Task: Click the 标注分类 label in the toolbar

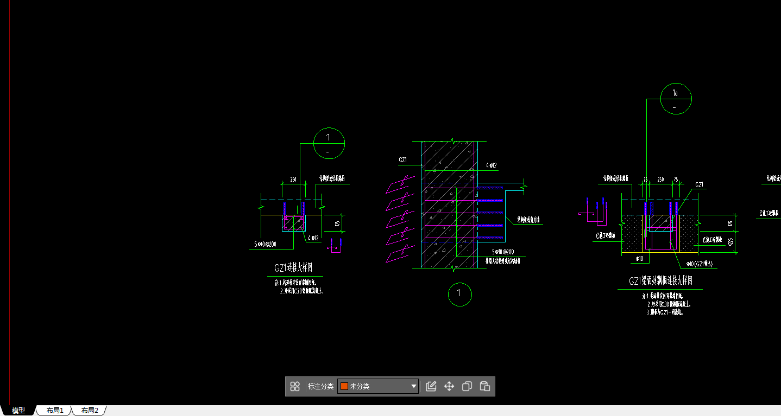Action: 320,386
